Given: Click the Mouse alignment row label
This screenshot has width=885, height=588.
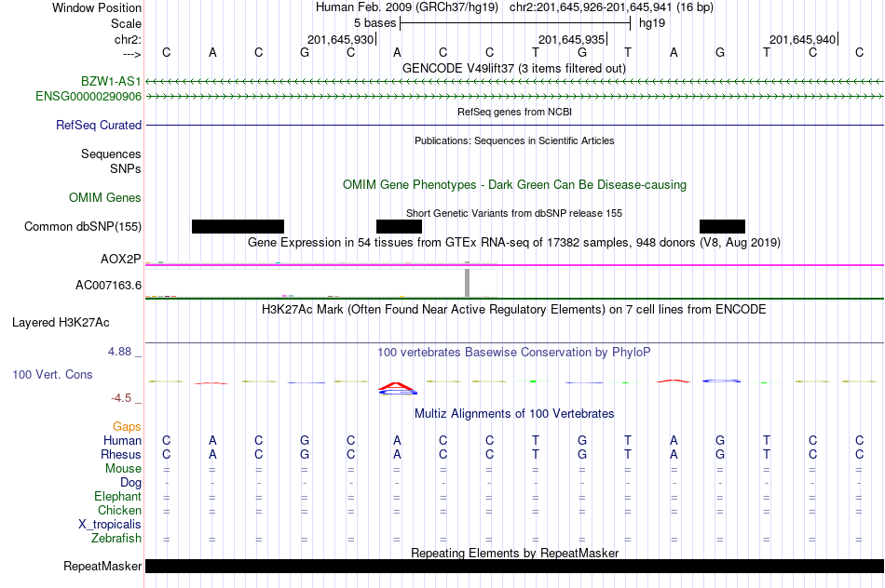Looking at the screenshot, I should [x=123, y=469].
